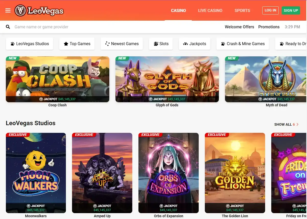Open the Glyph of Gods game thumbnail
The image size is (307, 219).
click(167, 79)
